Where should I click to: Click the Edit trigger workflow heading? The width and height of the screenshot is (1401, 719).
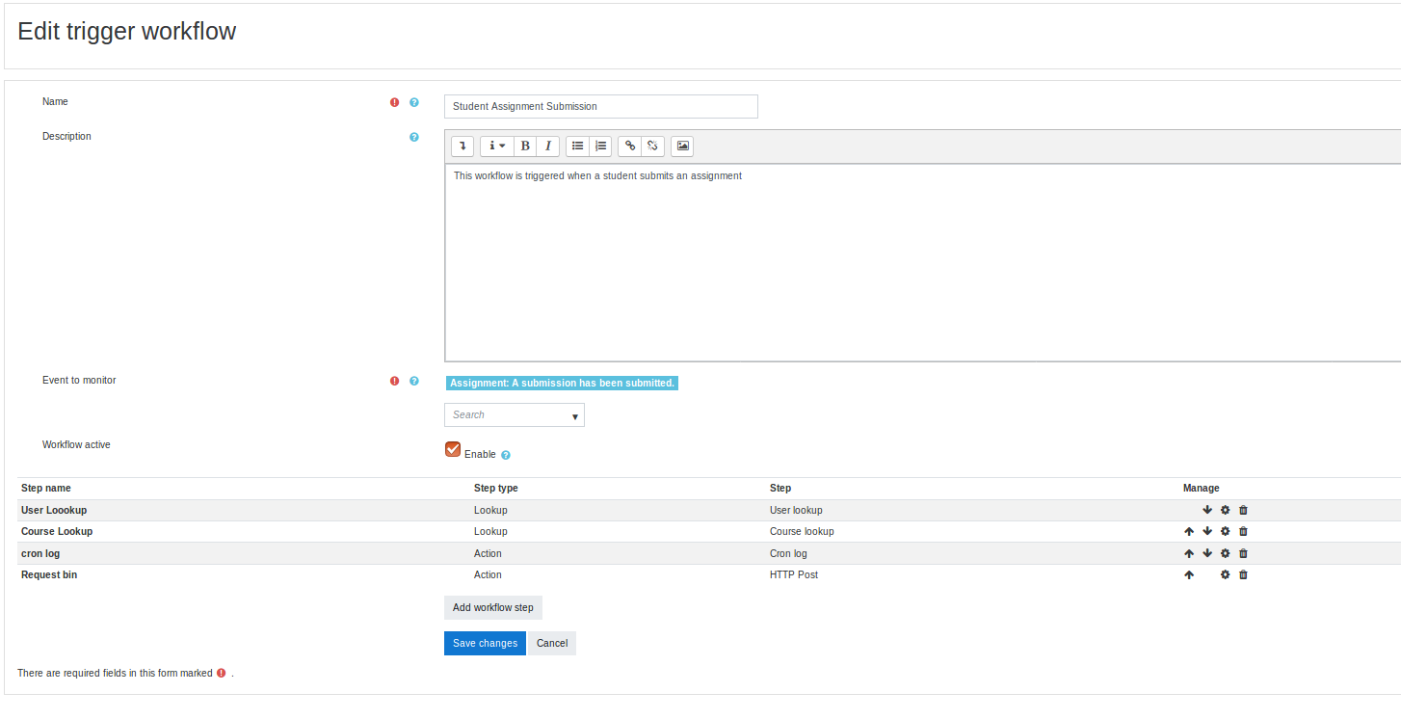click(127, 31)
